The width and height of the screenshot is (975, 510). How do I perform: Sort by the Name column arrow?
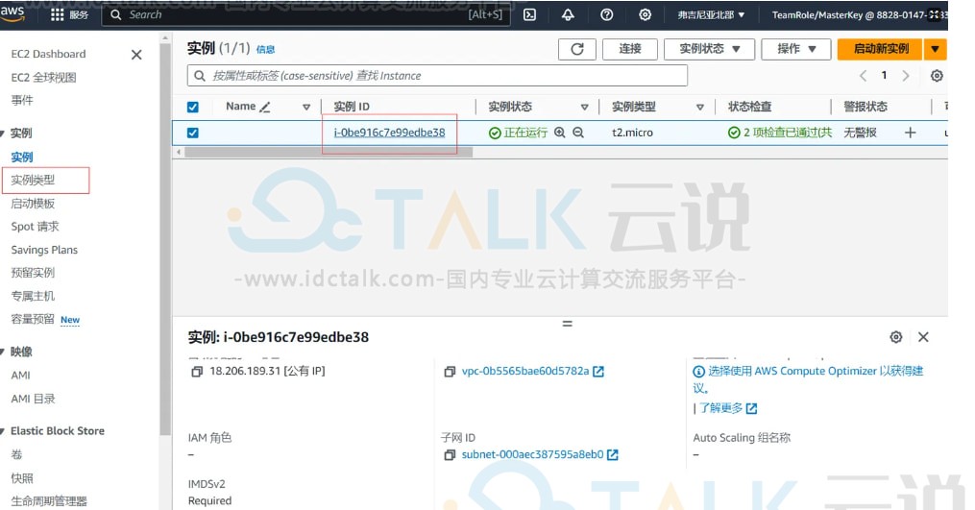point(305,107)
